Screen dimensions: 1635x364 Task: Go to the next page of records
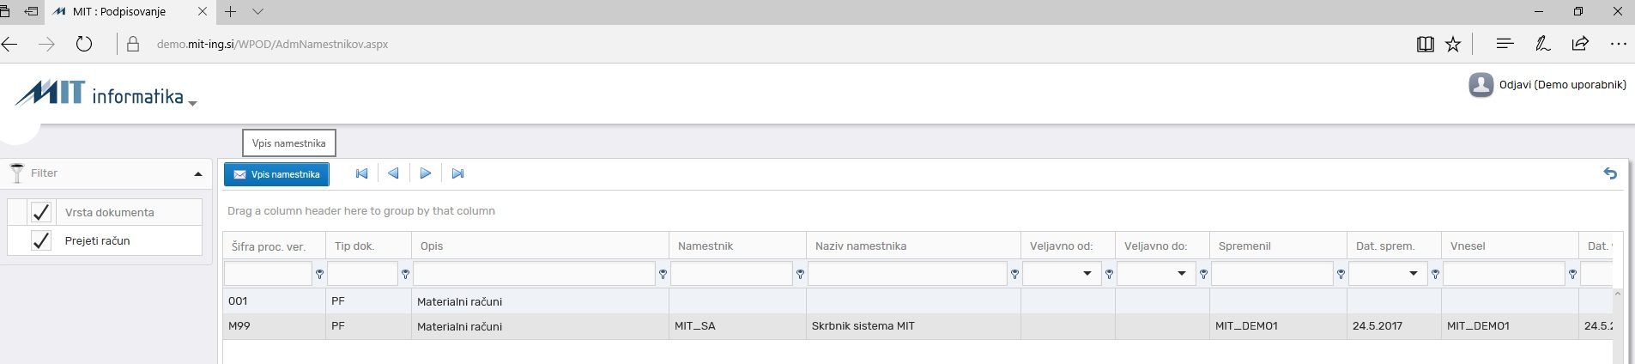[x=426, y=173]
